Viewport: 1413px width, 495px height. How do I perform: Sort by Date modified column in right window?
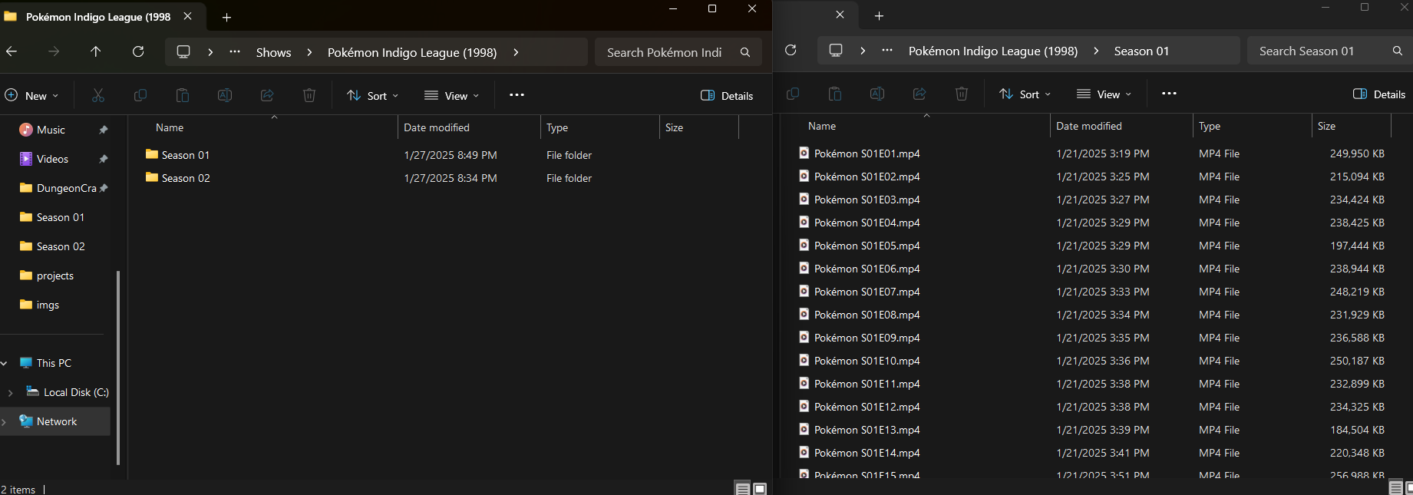(x=1088, y=126)
